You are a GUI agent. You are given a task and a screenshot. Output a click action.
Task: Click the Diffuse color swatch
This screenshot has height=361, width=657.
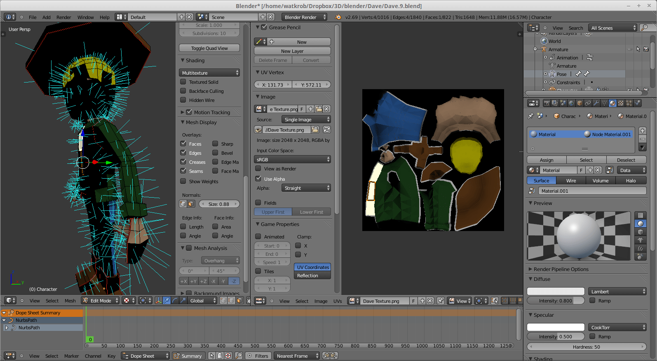pos(556,292)
